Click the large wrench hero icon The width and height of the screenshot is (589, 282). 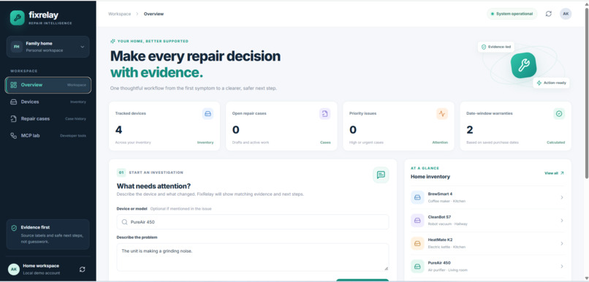click(x=524, y=65)
